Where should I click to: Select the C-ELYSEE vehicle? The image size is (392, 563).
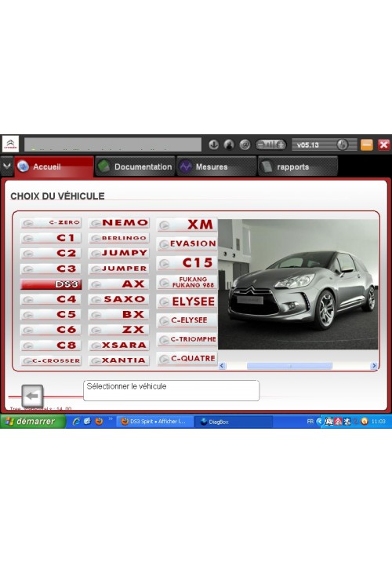click(187, 320)
